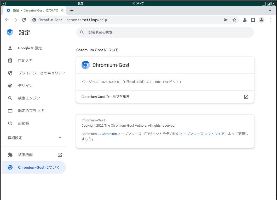Click the Copyright 2022 text line

[x=128, y=126]
